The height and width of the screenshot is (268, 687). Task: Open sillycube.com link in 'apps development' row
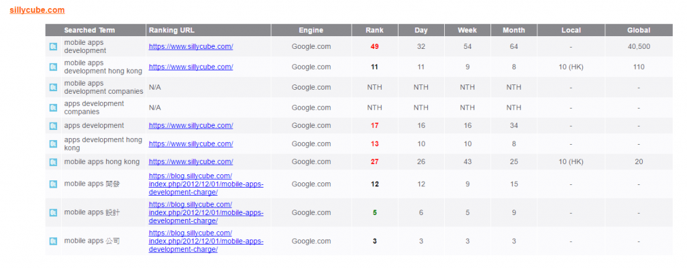tap(191, 126)
